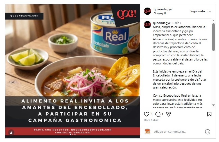Open the three-dot more options menu
The image size is (219, 142).
click(x=209, y=11)
